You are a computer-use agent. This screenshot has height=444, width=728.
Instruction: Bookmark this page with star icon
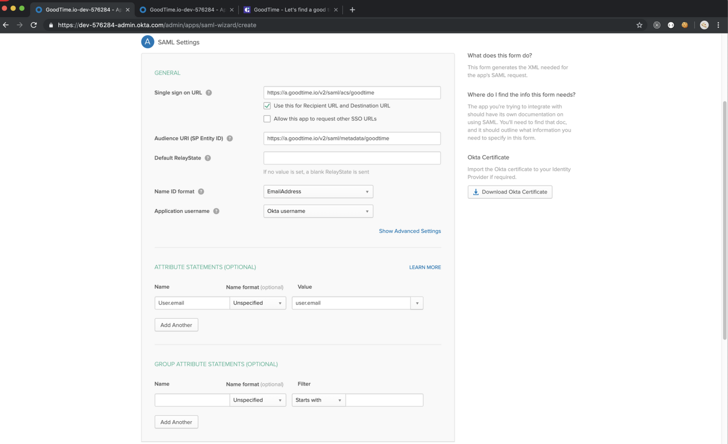[639, 25]
